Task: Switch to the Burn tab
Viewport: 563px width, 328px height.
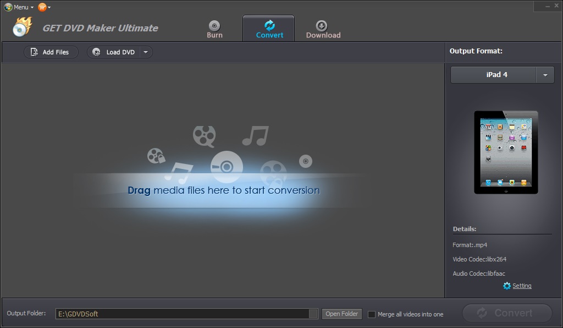Action: (x=214, y=29)
